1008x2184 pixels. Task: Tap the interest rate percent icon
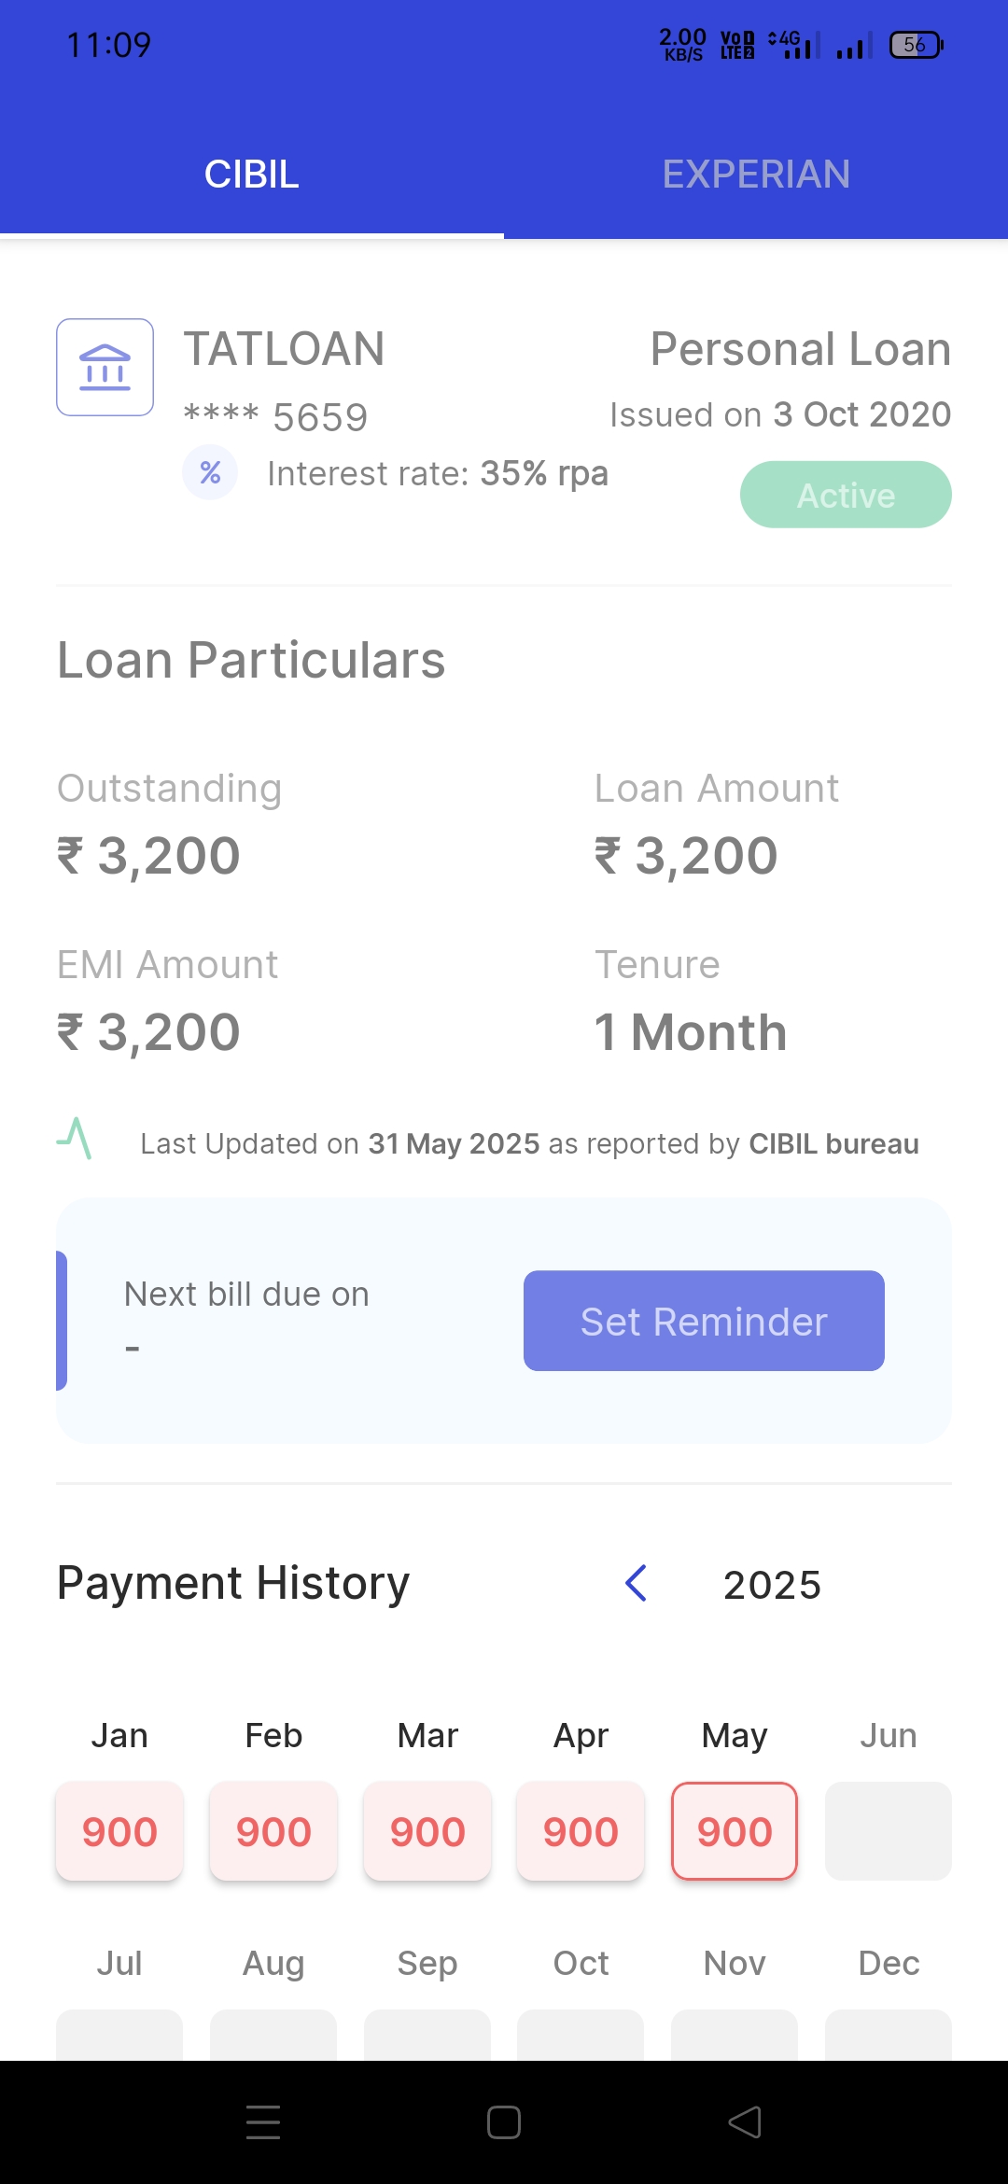(210, 473)
